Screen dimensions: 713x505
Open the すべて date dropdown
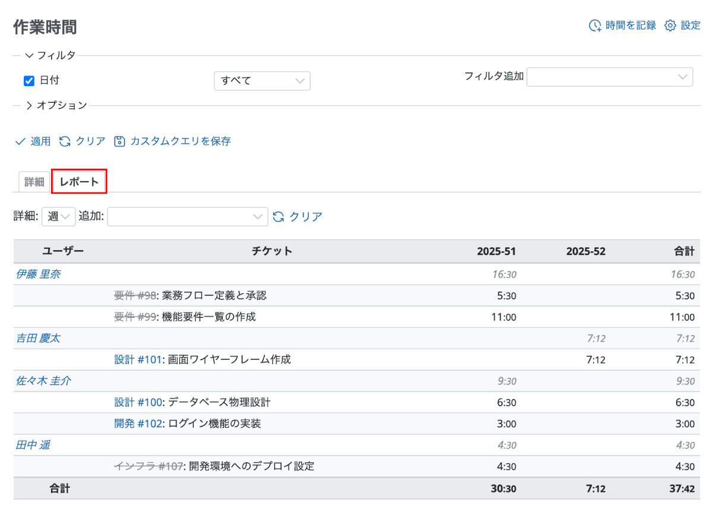click(x=262, y=81)
